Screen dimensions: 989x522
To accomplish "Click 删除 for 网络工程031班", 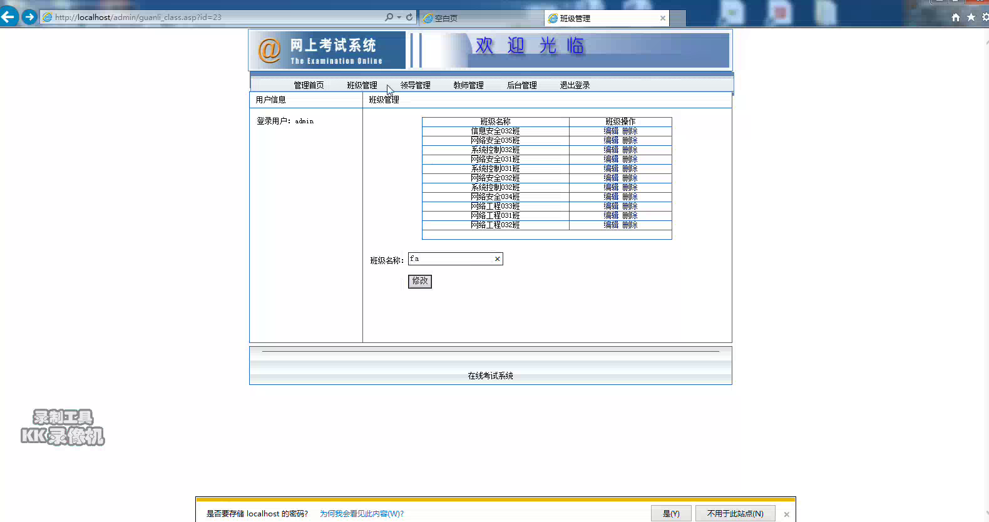I will 630,215.
